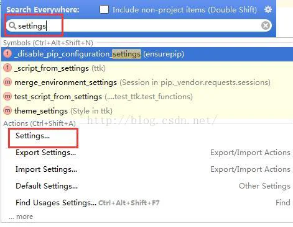Click function icon beside _script_from_settings
293x227 pixels.
7,68
